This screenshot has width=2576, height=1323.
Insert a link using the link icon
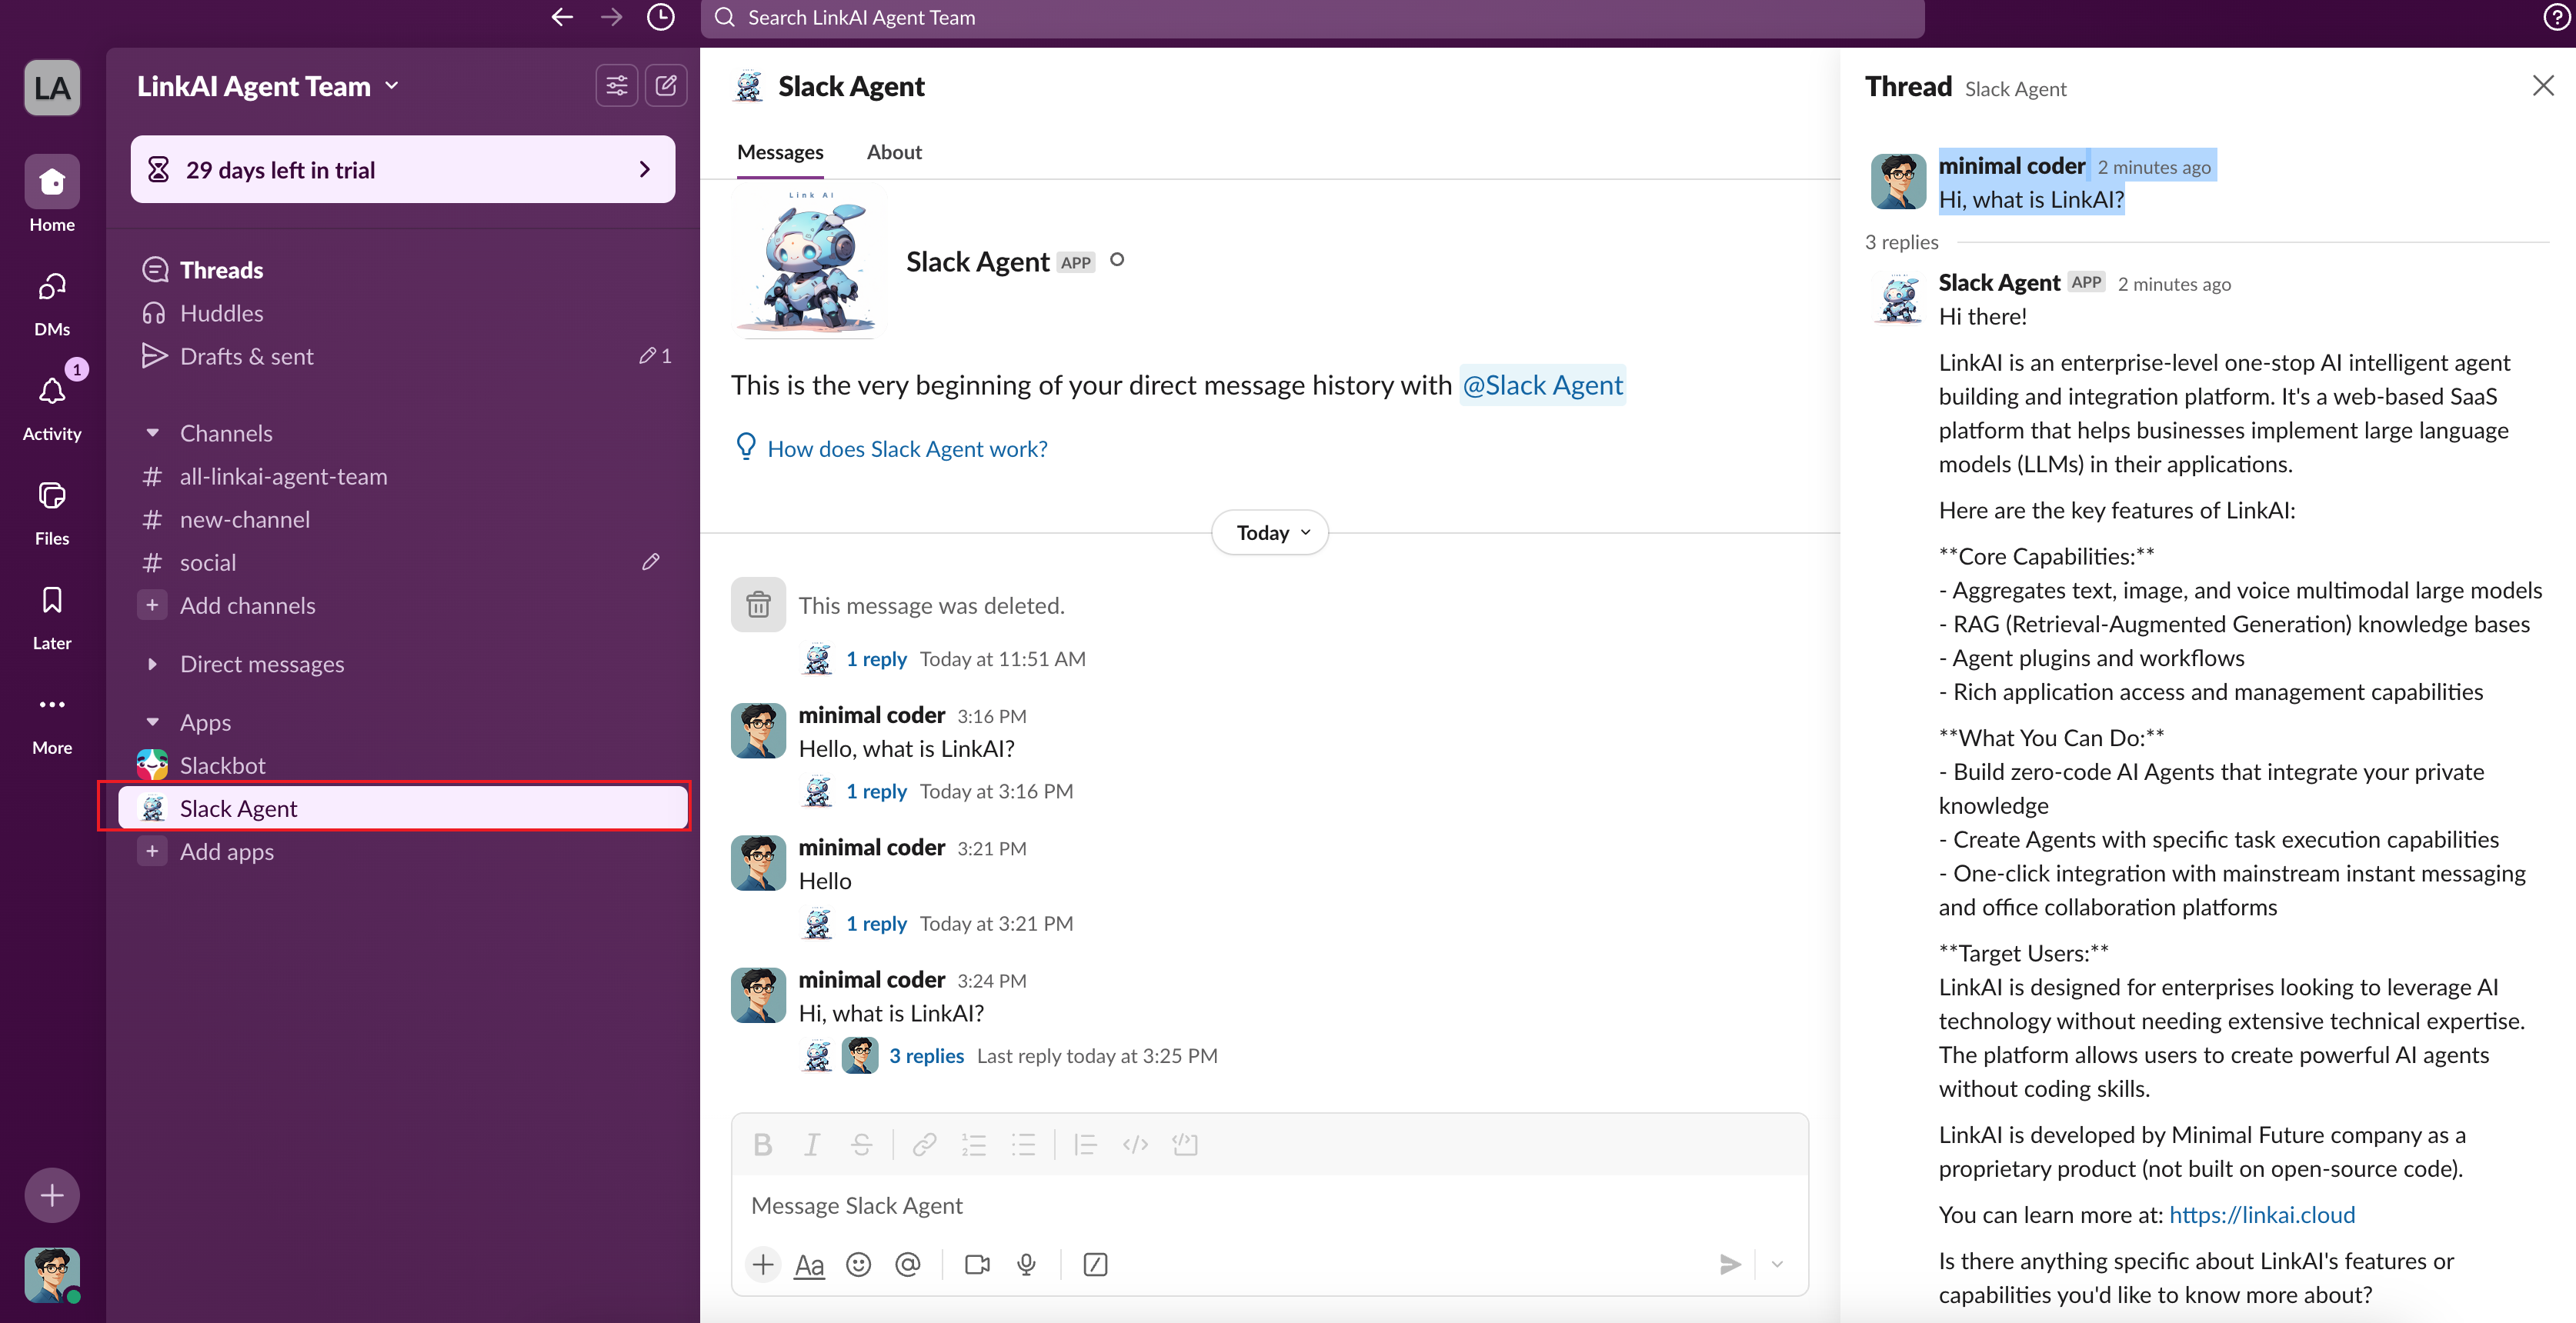click(925, 1144)
